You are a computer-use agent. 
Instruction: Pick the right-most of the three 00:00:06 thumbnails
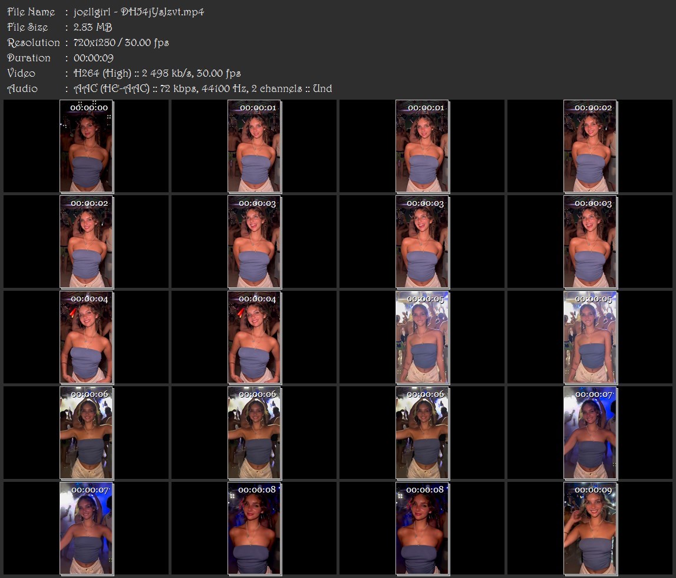point(423,433)
